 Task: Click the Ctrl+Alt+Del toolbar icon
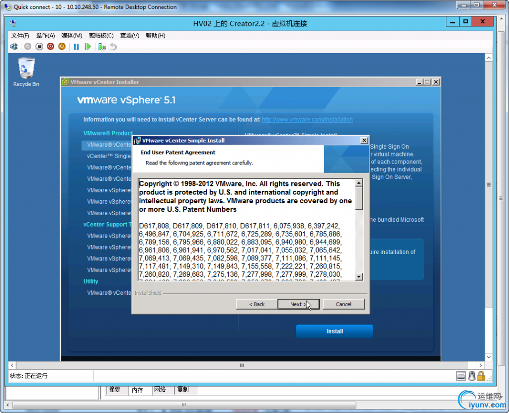(x=14, y=46)
